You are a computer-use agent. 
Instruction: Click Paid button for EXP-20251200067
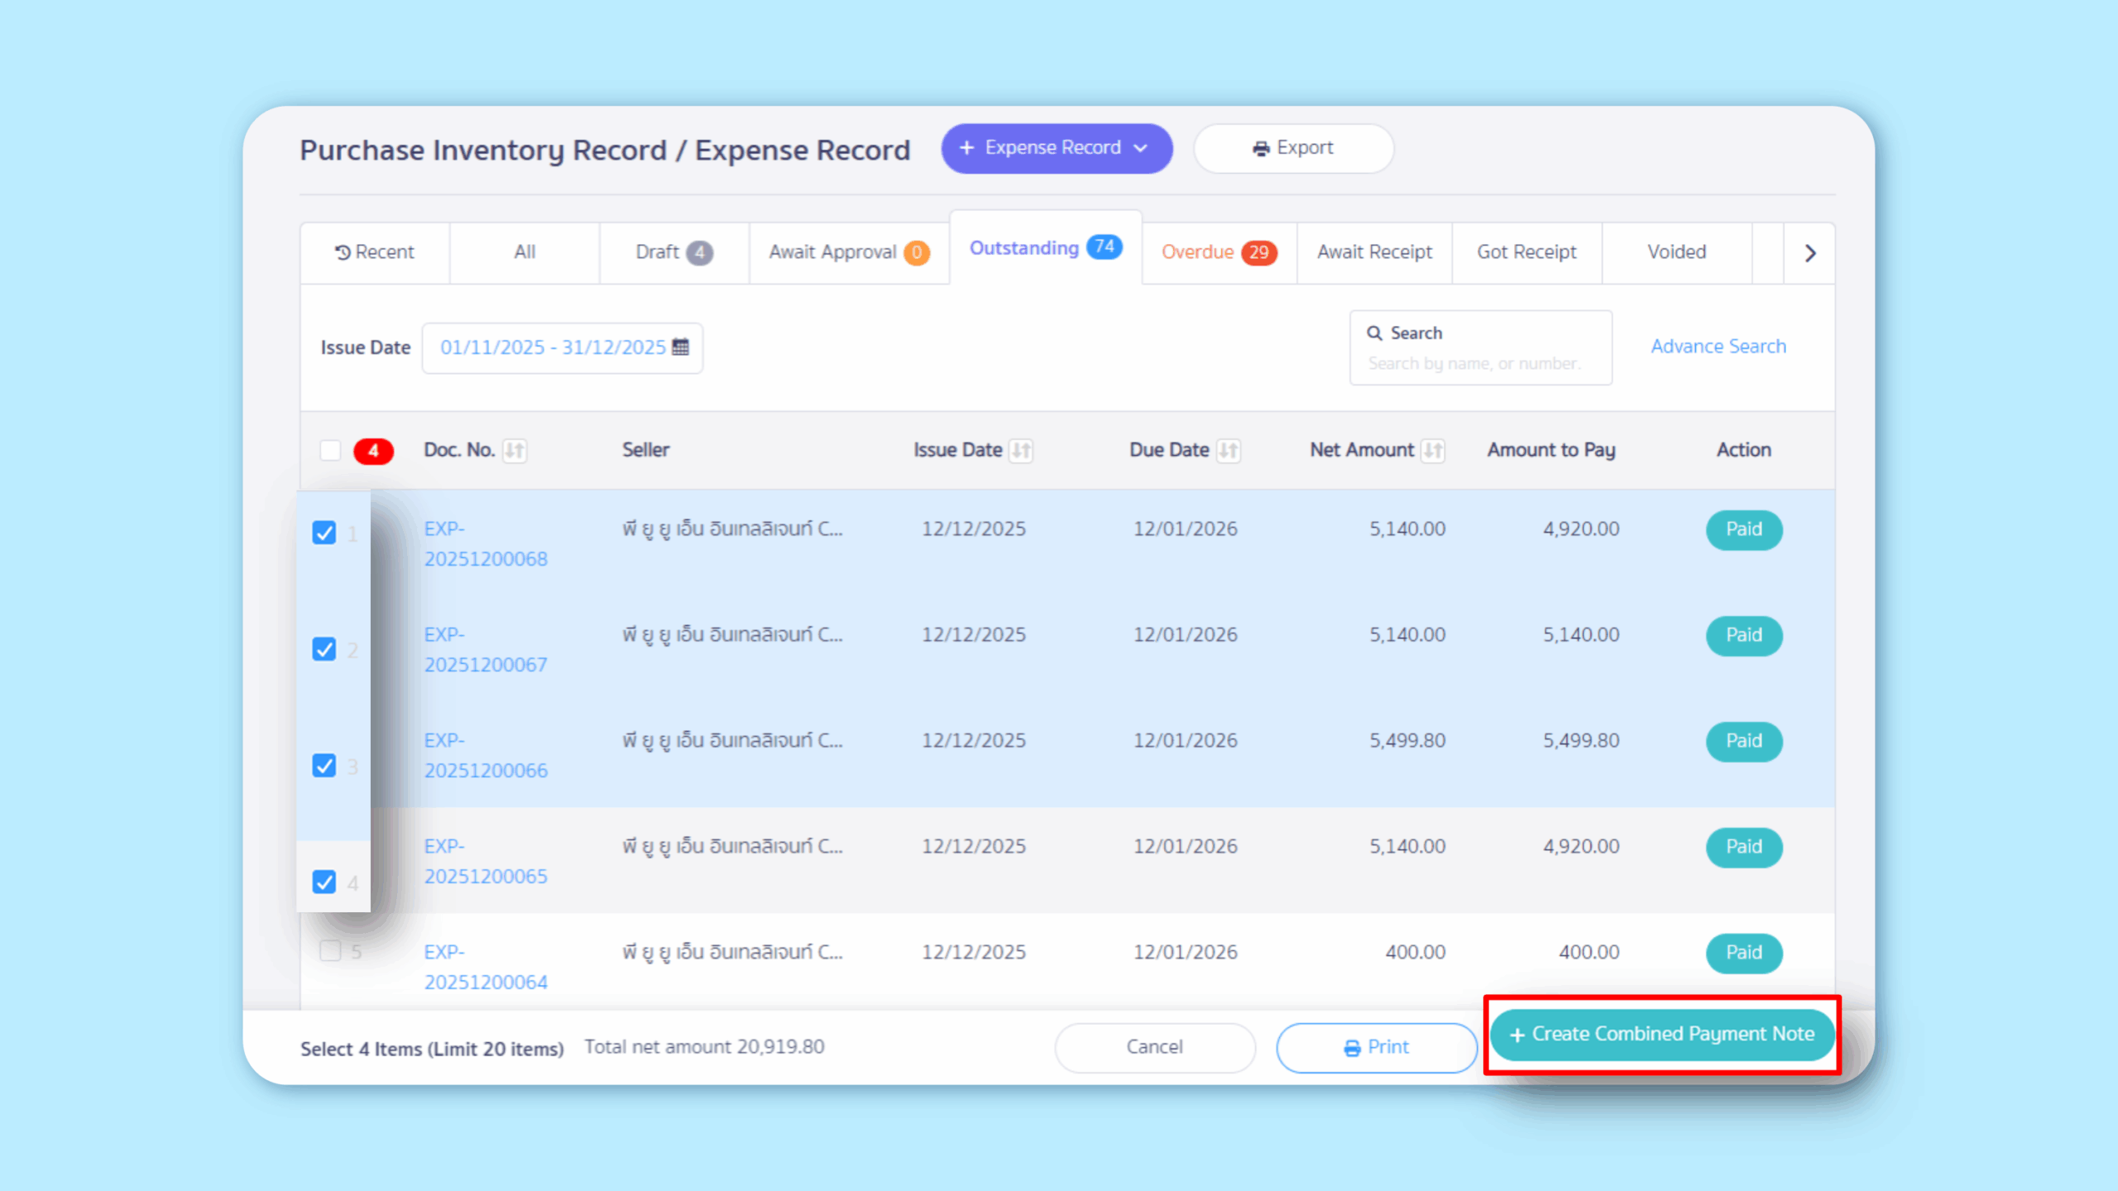tap(1743, 635)
